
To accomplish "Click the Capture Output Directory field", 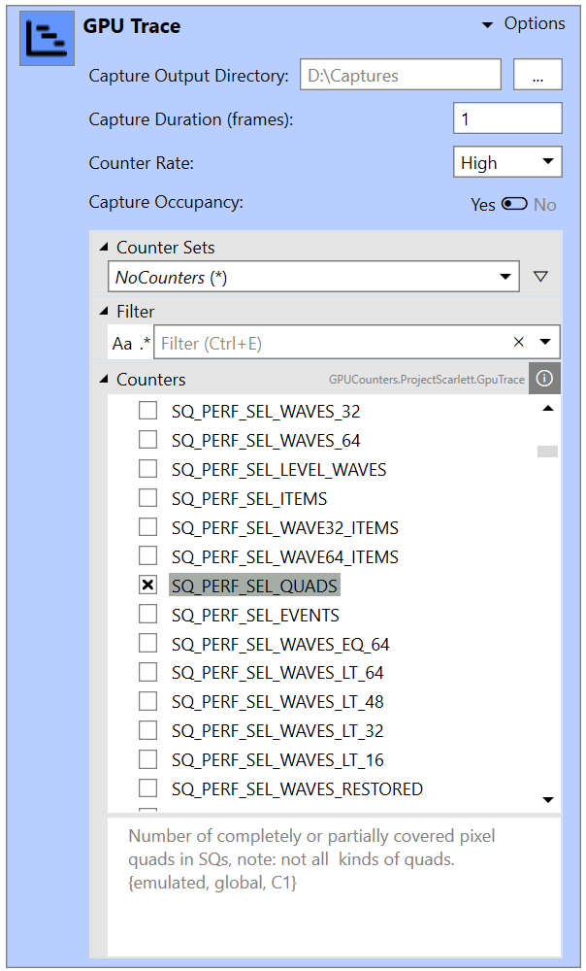I will pos(401,75).
